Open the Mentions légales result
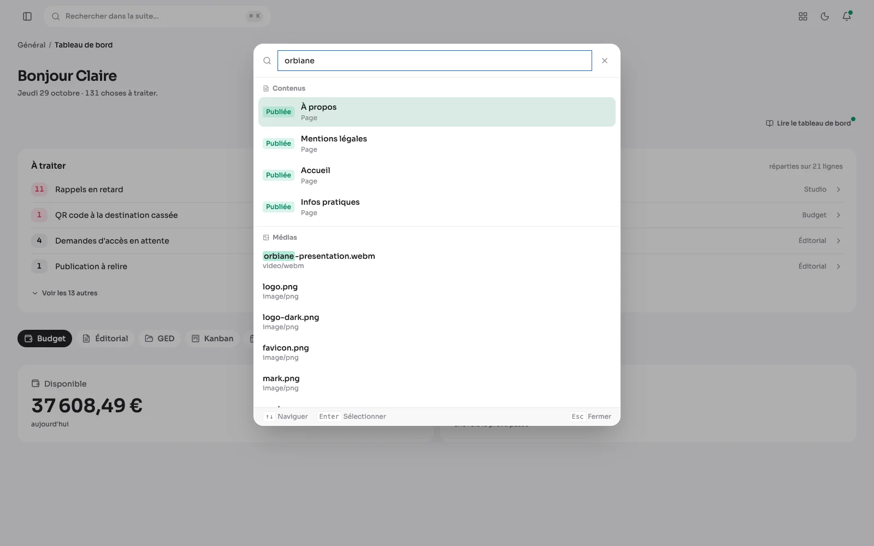This screenshot has width=874, height=546. coord(437,144)
